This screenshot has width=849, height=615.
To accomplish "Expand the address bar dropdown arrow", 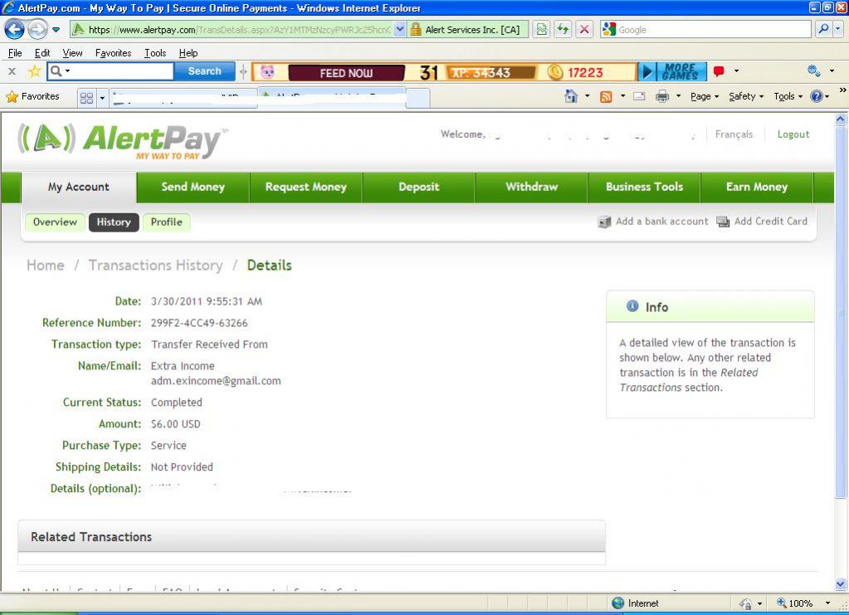I will [x=399, y=30].
